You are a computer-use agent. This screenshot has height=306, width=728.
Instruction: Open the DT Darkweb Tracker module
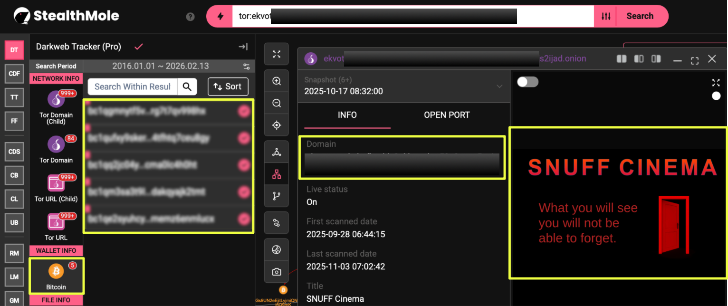click(14, 50)
